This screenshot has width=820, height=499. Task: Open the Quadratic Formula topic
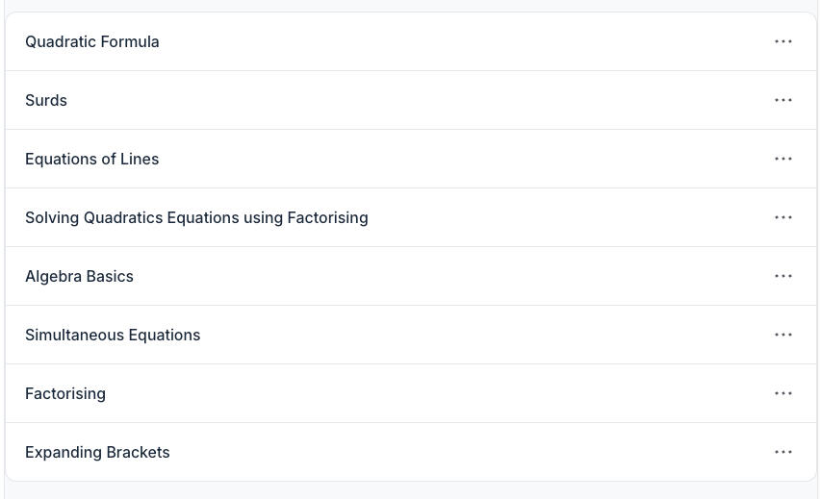pyautogui.click(x=92, y=41)
